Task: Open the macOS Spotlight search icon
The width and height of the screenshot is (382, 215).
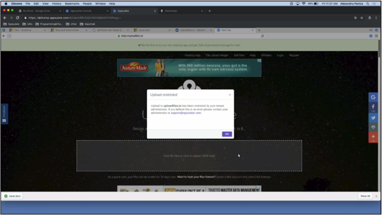Action: [x=367, y=4]
